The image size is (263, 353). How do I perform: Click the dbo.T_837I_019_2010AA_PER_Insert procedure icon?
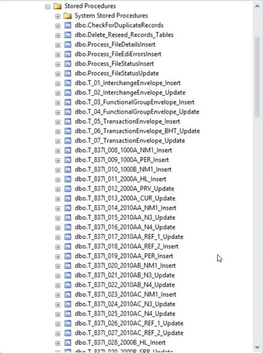click(68, 256)
